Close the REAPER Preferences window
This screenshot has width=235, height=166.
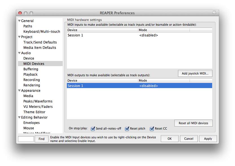click(20, 13)
